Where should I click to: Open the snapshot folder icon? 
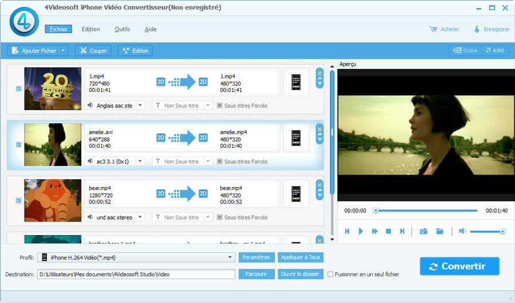439,231
